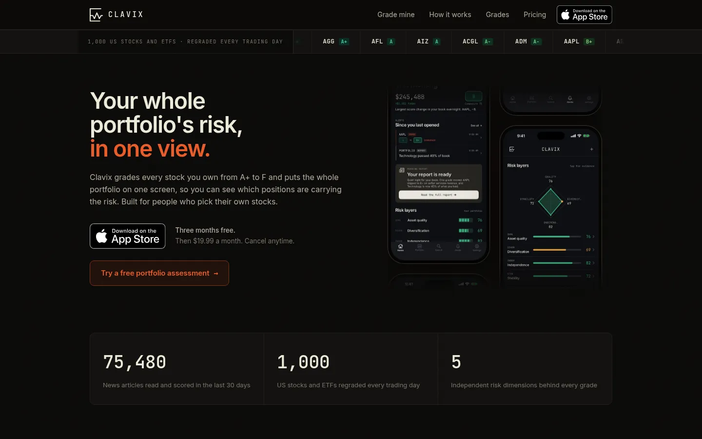
Task: Open the AAPL alert row chevron
Action: 481,138
